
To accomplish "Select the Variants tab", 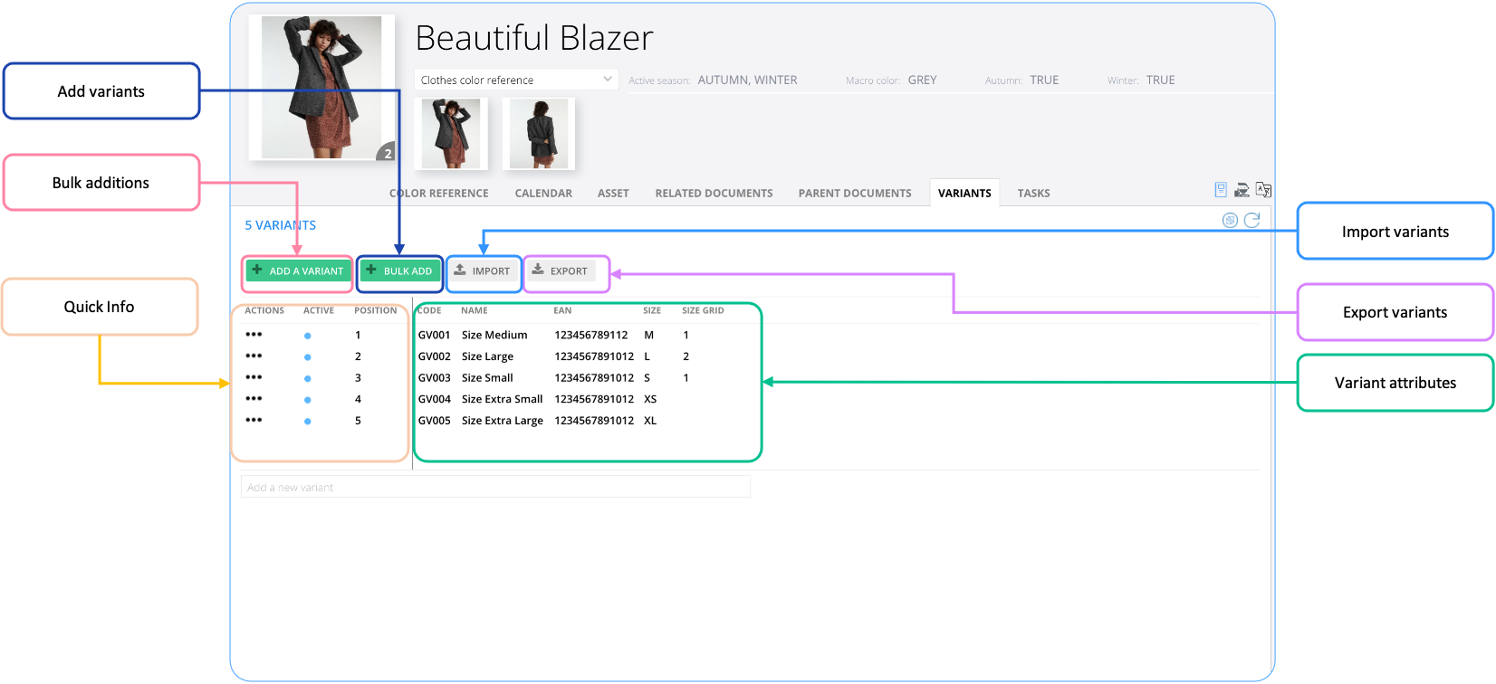I will (964, 193).
